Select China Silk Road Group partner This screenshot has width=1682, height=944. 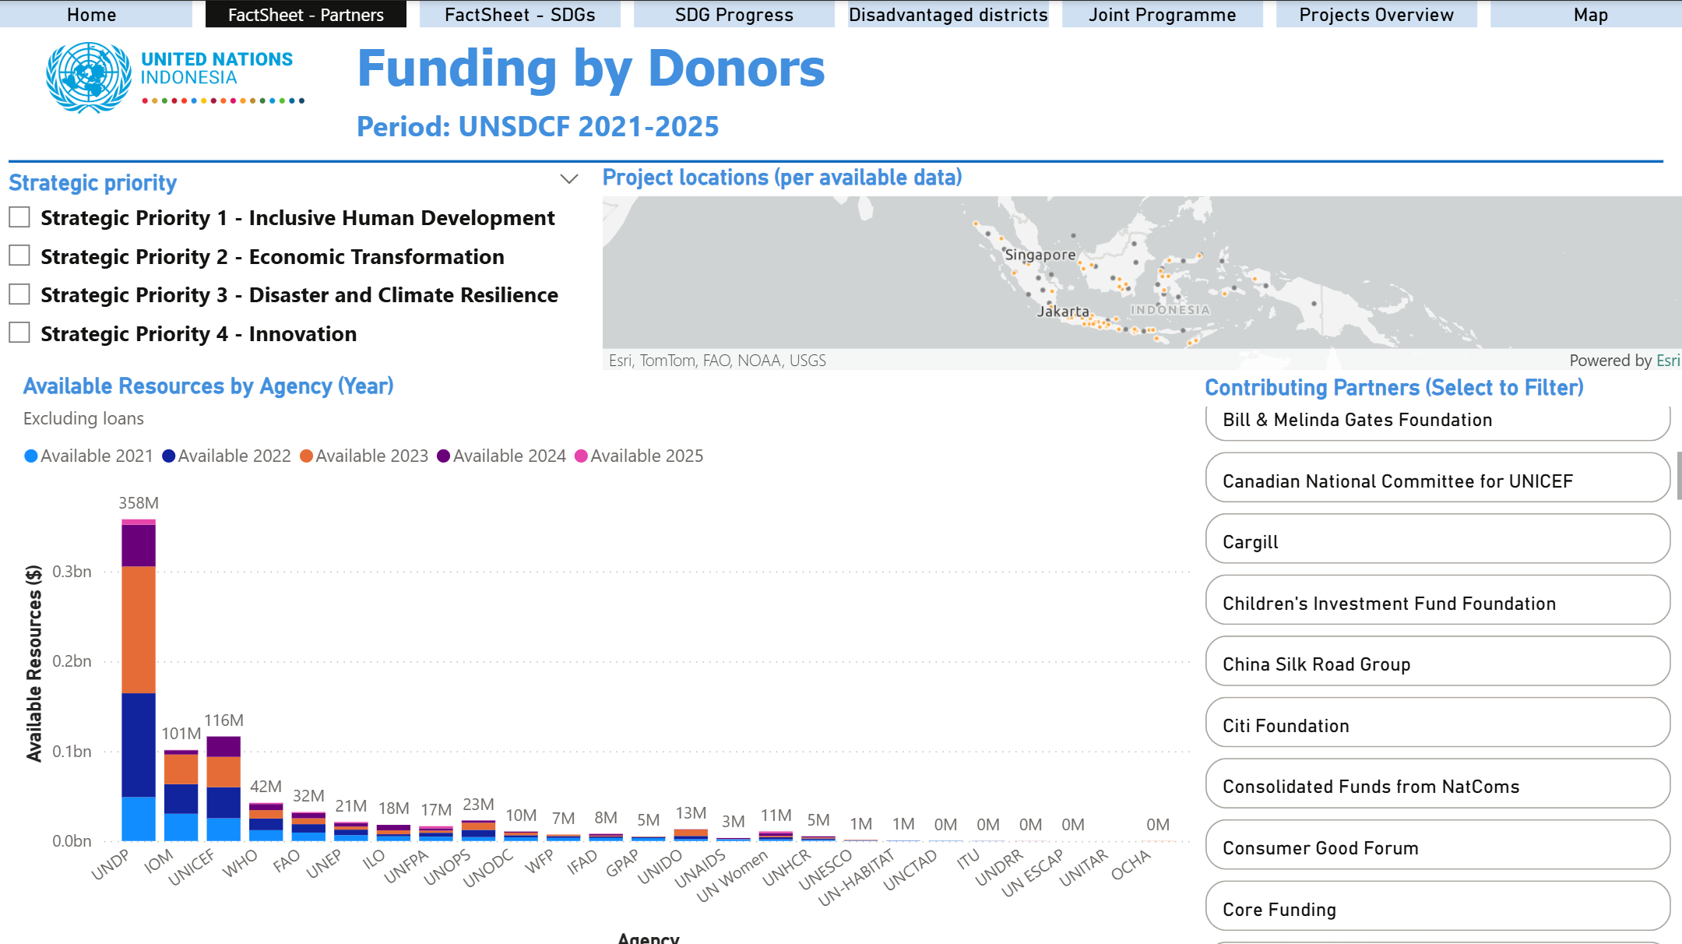click(x=1437, y=661)
